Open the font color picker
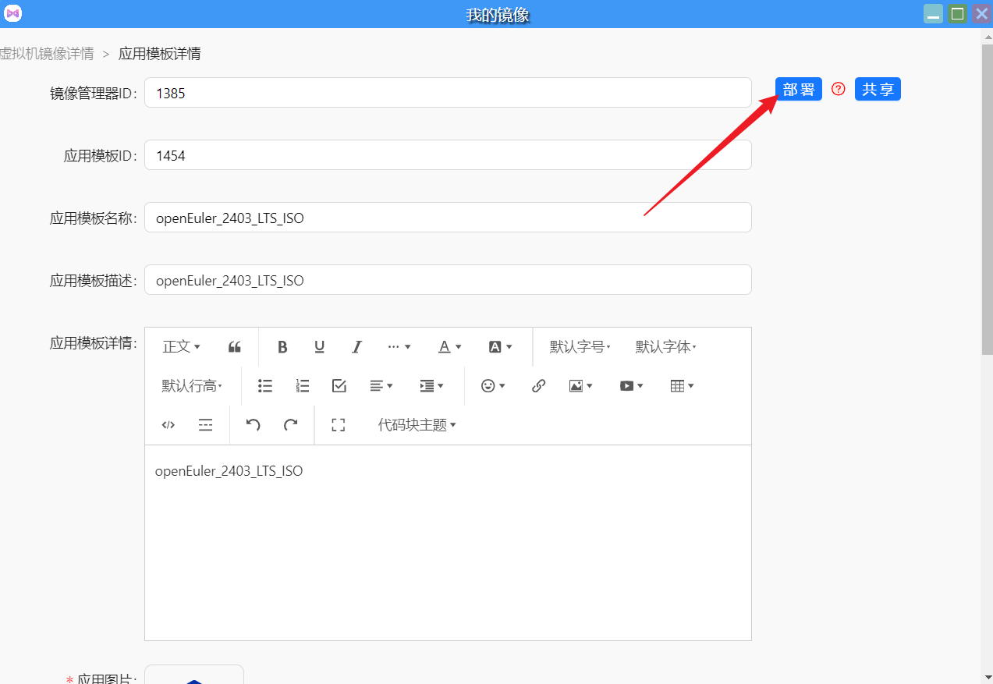Screen dimensions: 993x684 [x=449, y=347]
